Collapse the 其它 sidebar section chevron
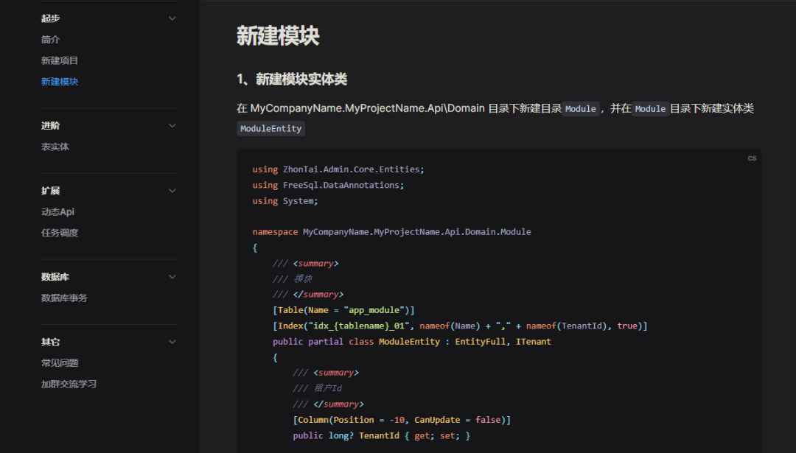 pos(172,342)
